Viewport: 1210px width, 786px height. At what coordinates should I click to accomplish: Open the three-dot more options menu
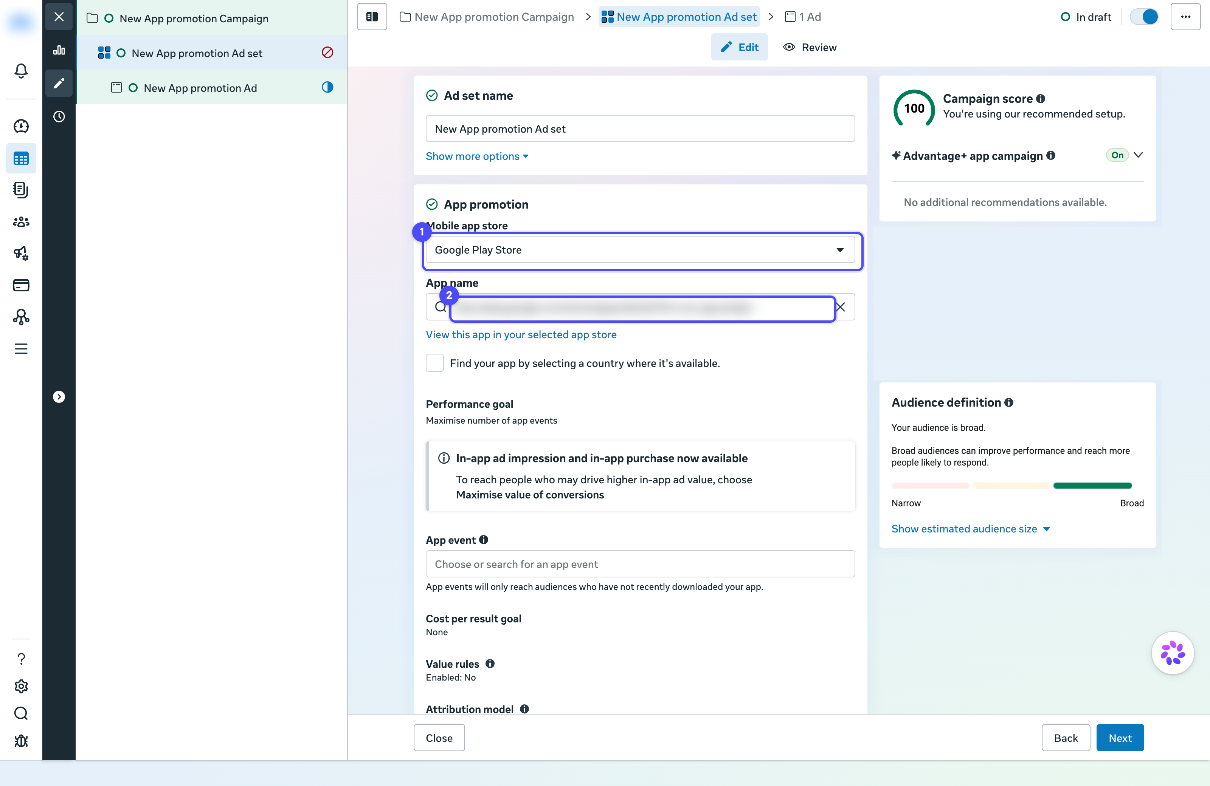1185,17
